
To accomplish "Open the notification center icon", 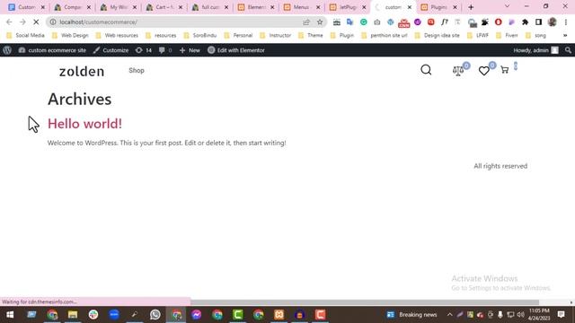I will point(561,314).
